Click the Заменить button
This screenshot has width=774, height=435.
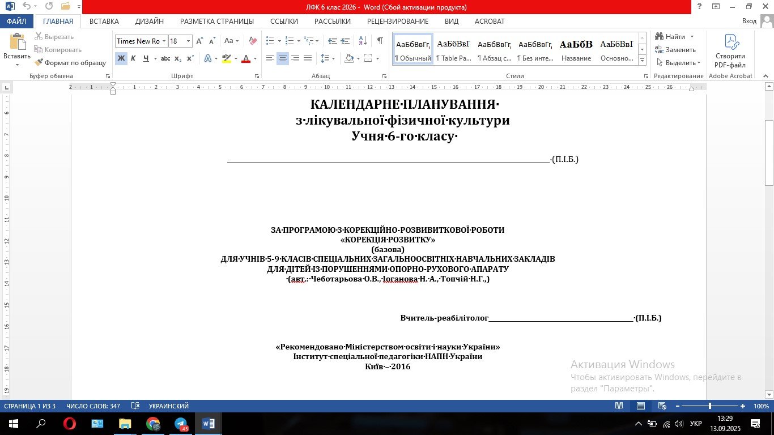coord(675,50)
